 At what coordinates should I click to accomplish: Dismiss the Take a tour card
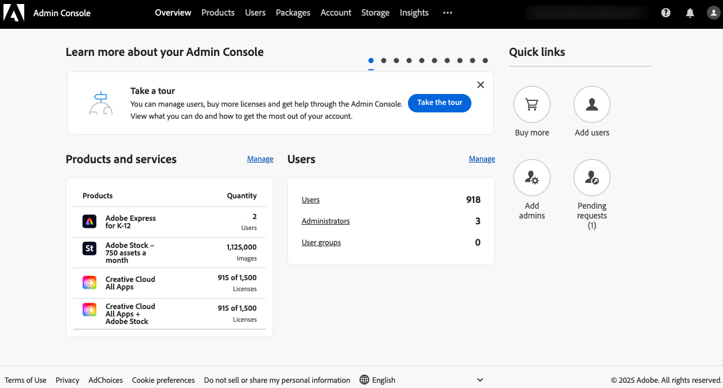(x=481, y=85)
